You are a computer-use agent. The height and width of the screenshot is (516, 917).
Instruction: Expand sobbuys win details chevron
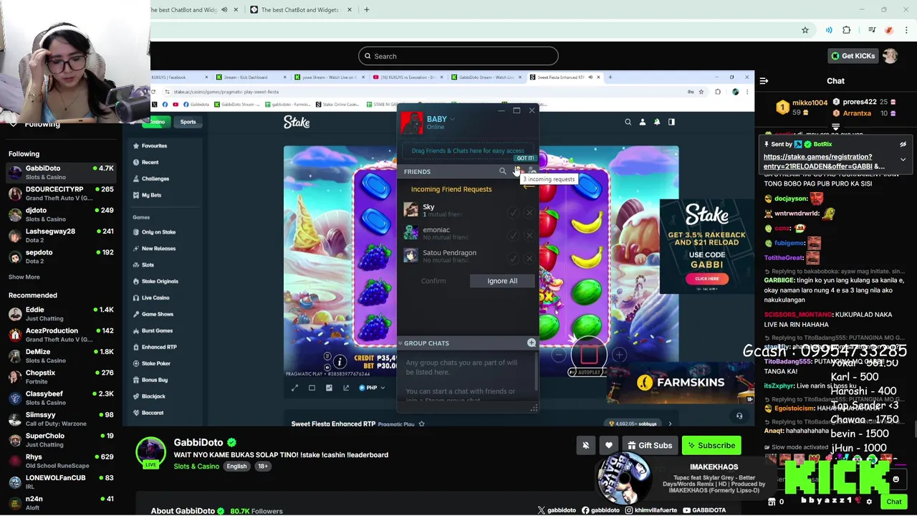(670, 424)
